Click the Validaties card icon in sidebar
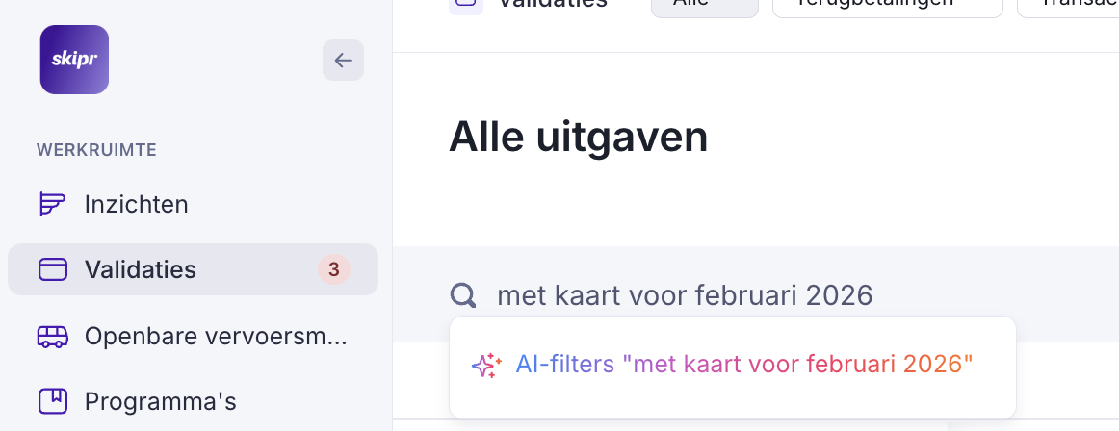Image resolution: width=1119 pixels, height=431 pixels. 52,269
